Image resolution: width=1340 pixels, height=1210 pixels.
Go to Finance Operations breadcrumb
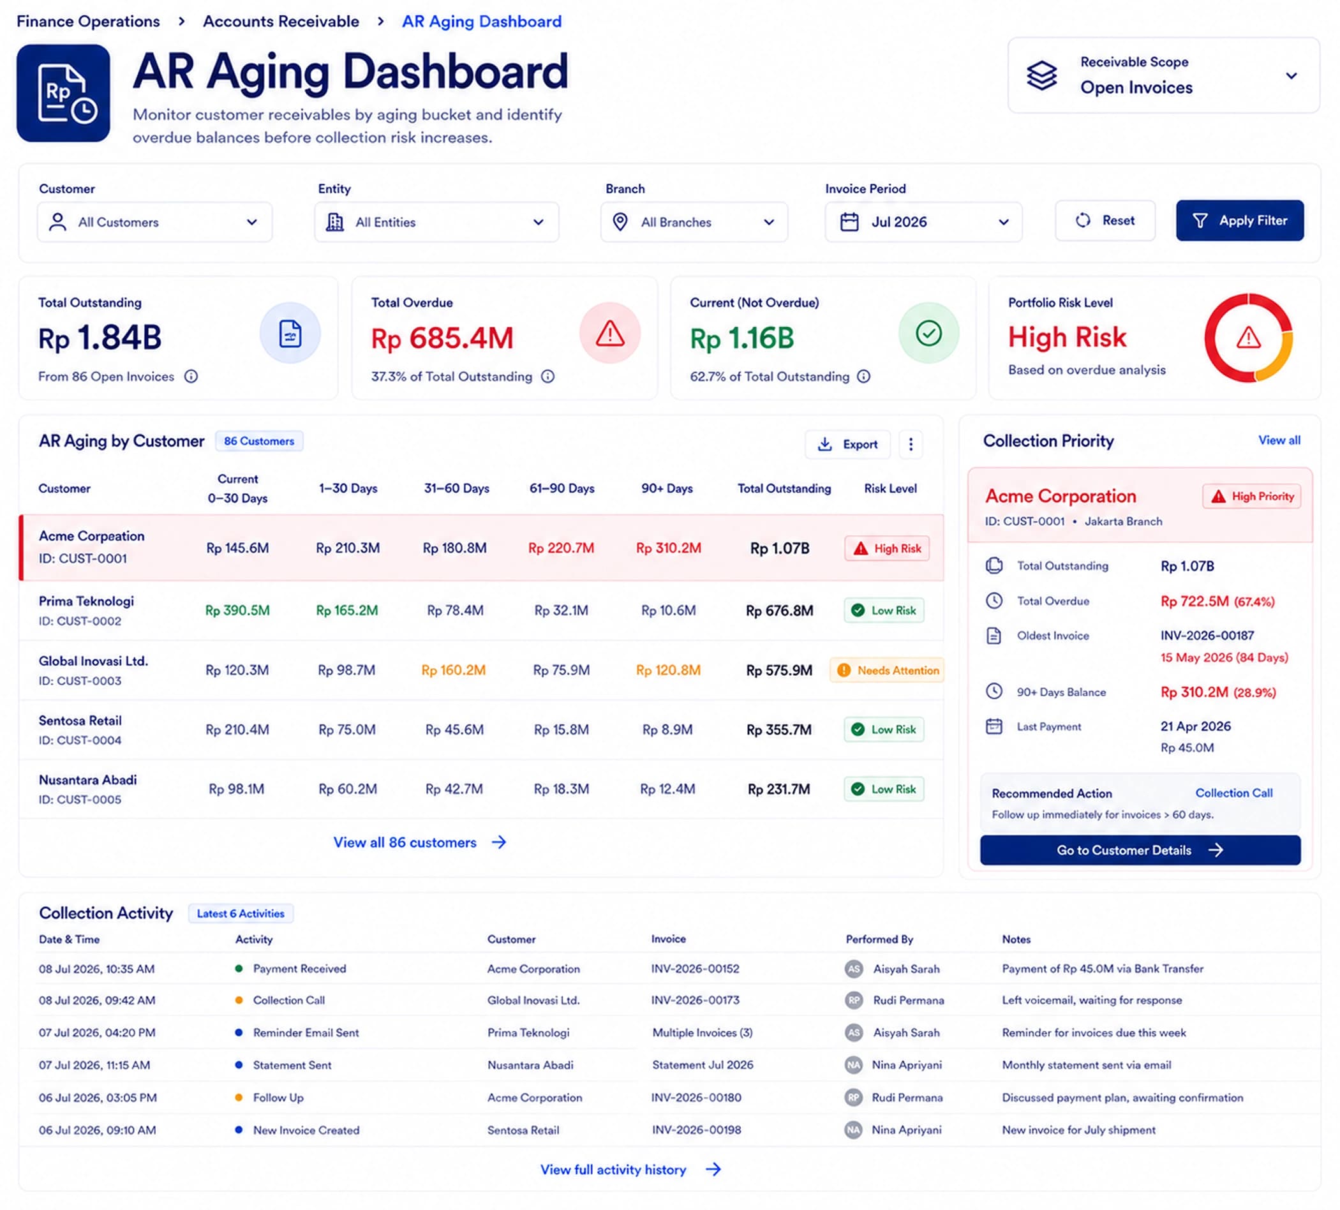(x=89, y=21)
